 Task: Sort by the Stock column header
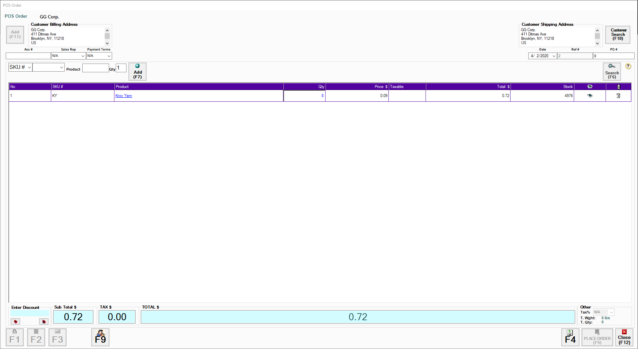click(542, 87)
